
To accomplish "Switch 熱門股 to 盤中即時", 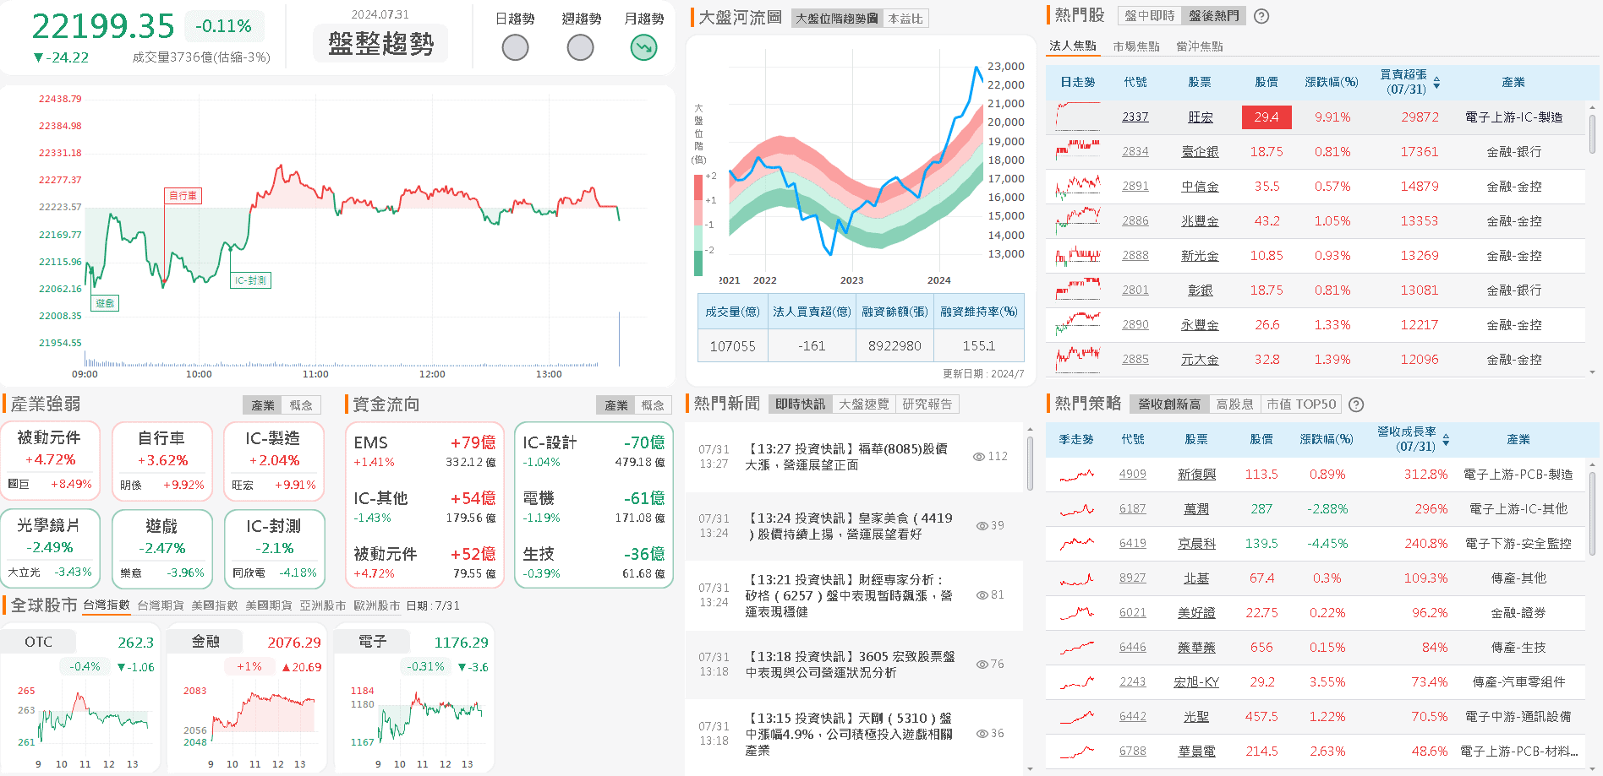I will click(x=1150, y=16).
